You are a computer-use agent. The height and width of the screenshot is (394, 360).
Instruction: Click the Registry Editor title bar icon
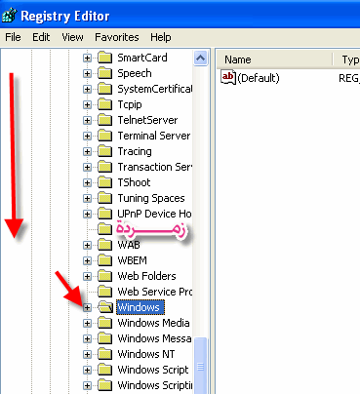9,16
